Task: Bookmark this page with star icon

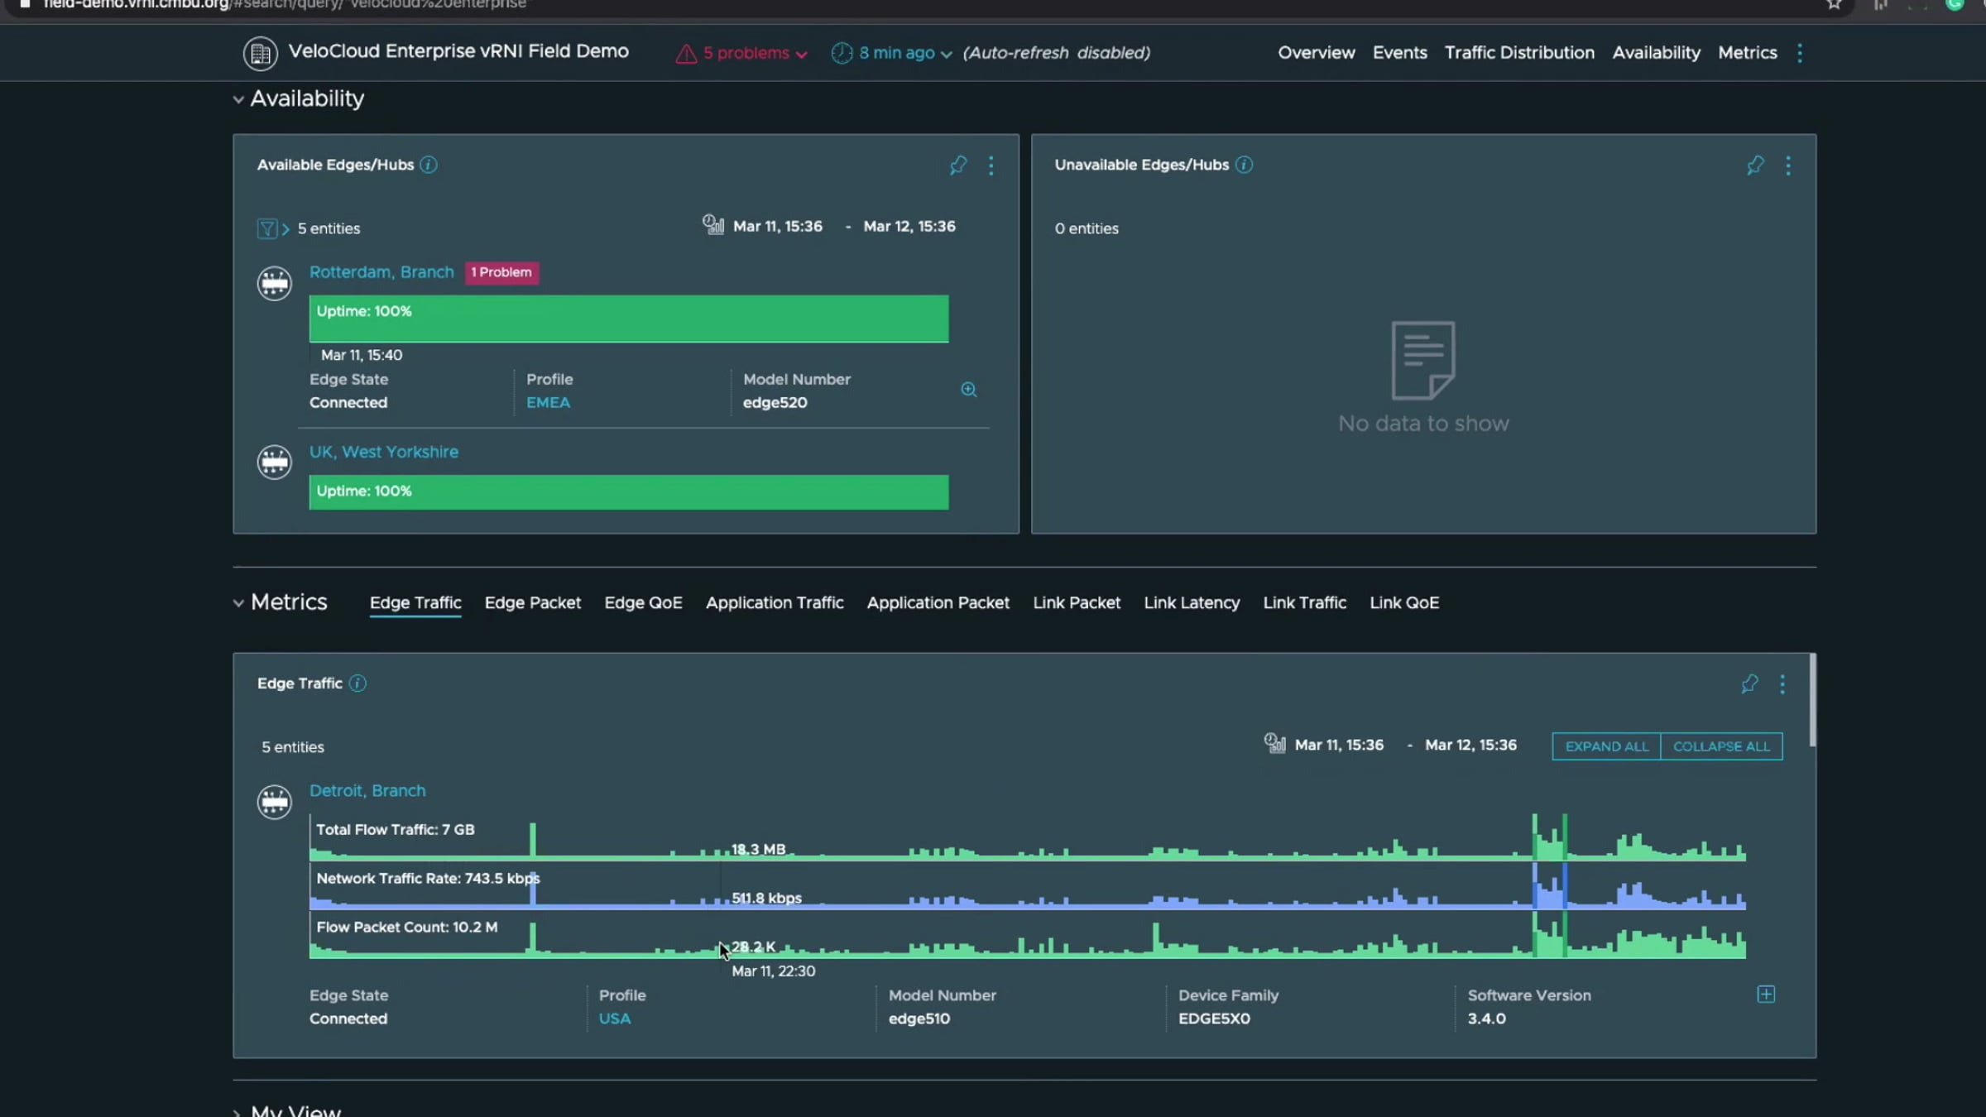Action: coord(1835,4)
